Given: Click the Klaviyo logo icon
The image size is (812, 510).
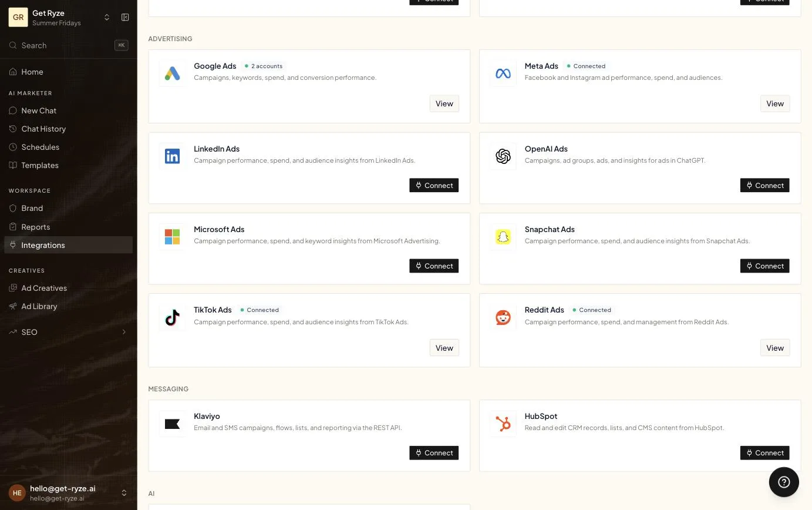Looking at the screenshot, I should coord(172,424).
